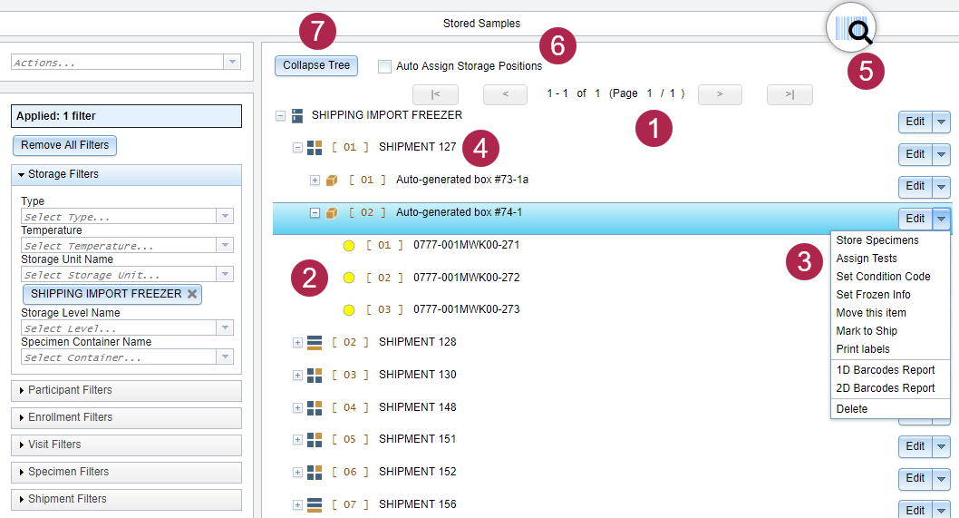Expand Auto-generated box #73-1a
The height and width of the screenshot is (518, 959).
click(x=315, y=180)
